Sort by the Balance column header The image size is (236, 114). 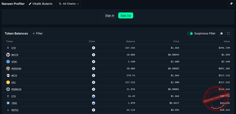(131, 42)
